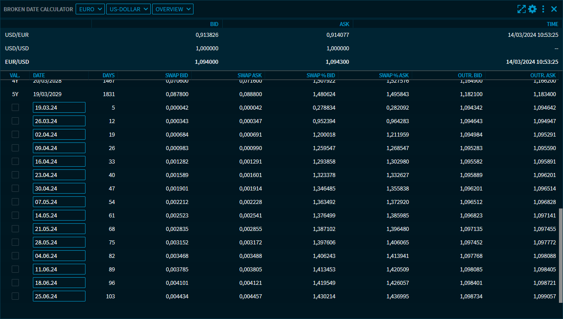The height and width of the screenshot is (319, 563).
Task: Click the SWAP BID column header
Action: [176, 75]
